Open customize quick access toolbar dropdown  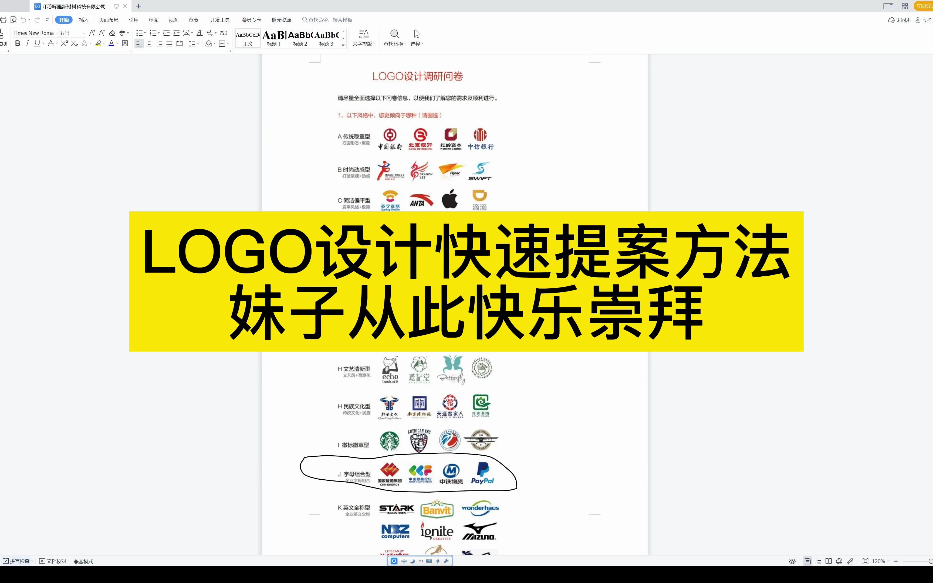click(47, 20)
